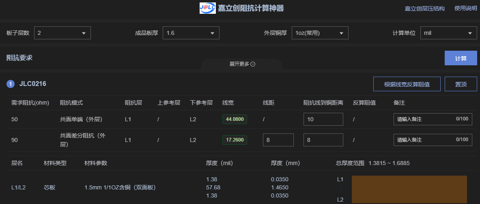The width and height of the screenshot is (480, 204).
Task: Click the JLC0216 stackup name
Action: pos(33,84)
